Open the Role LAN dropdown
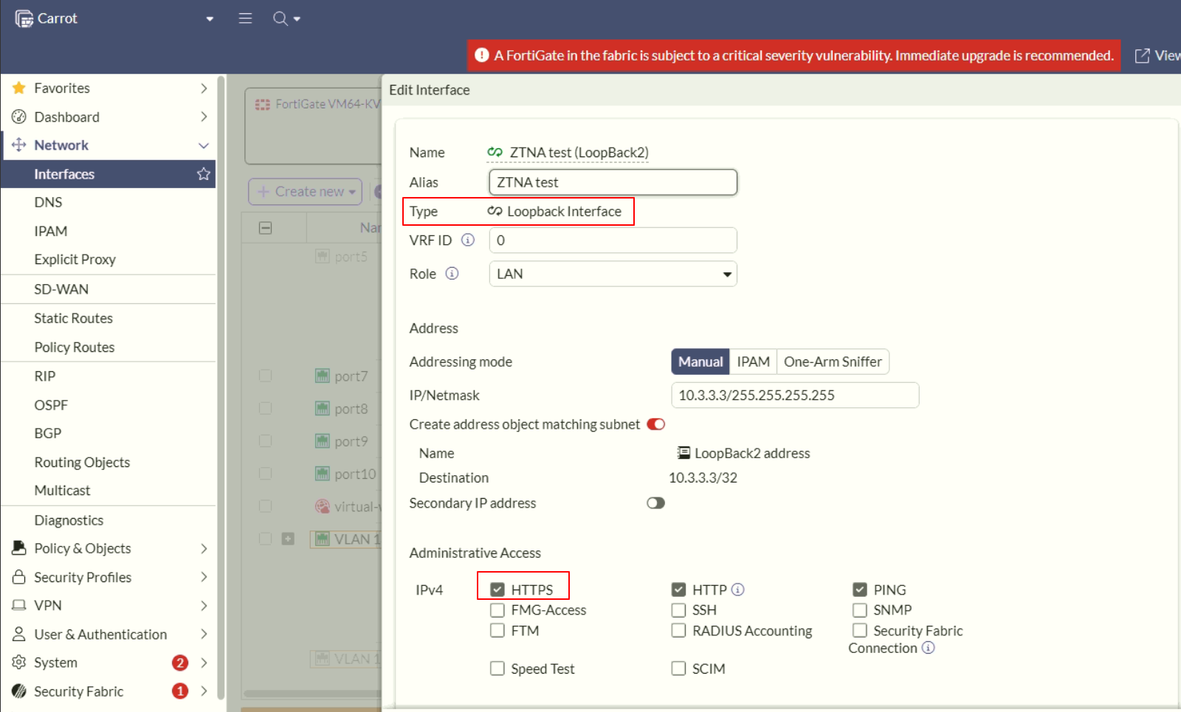The height and width of the screenshot is (712, 1181). click(x=613, y=274)
